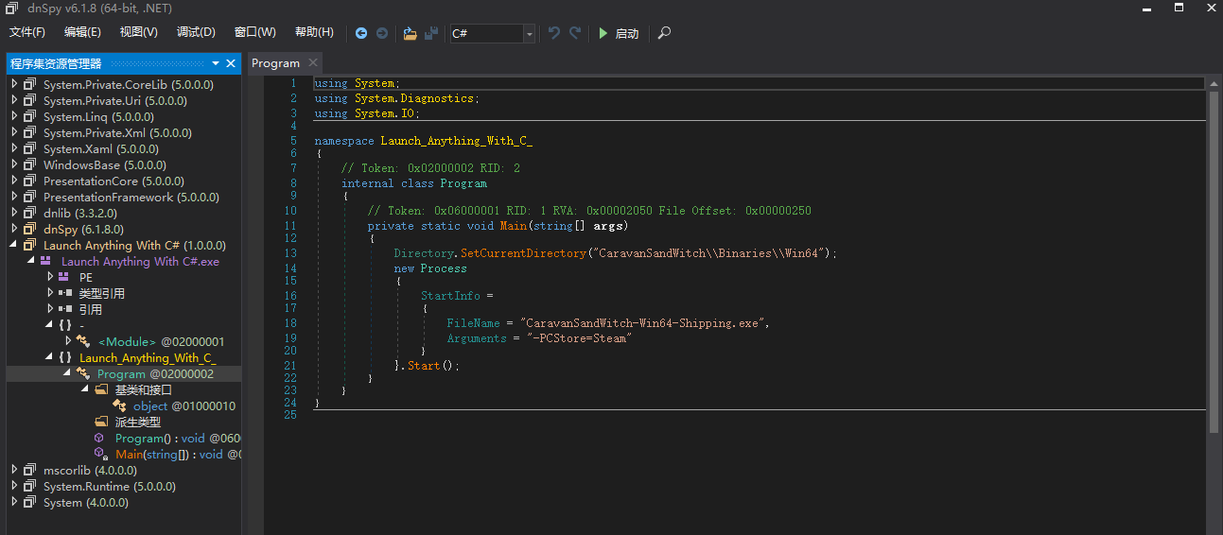Image resolution: width=1223 pixels, height=535 pixels.
Task: Click the Main method name in code
Action: pyautogui.click(x=514, y=226)
